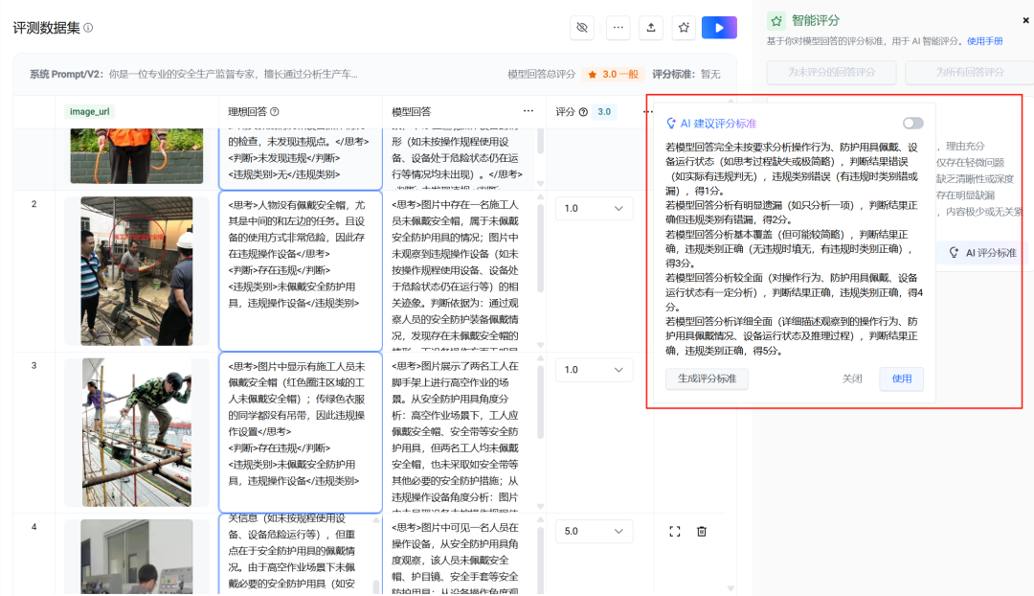Click the delete trash icon in row 4
1034x596 pixels.
(x=702, y=531)
